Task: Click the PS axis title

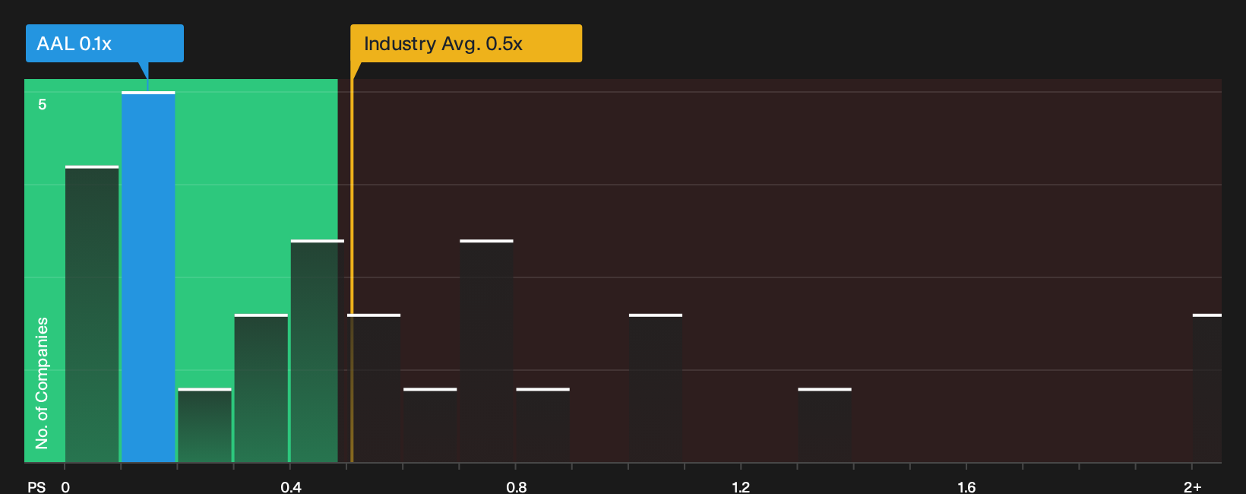Action: point(36,487)
